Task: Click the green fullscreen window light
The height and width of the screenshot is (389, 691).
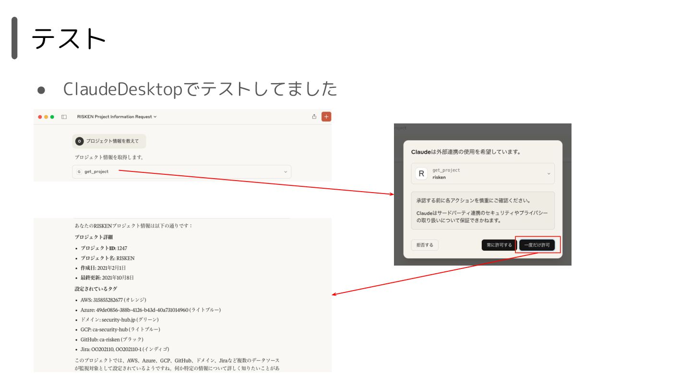Action: pos(52,117)
